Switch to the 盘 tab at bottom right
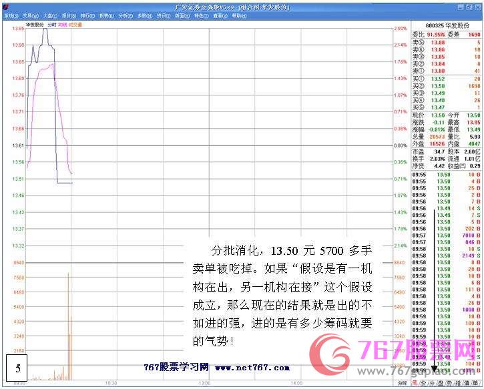 pos(441,383)
